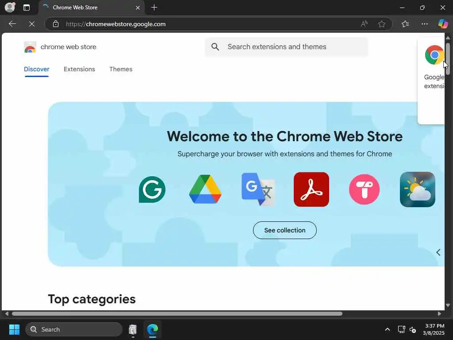Click the Google Chrome logo in popup
Viewport: 453px width, 340px height.
pos(434,55)
